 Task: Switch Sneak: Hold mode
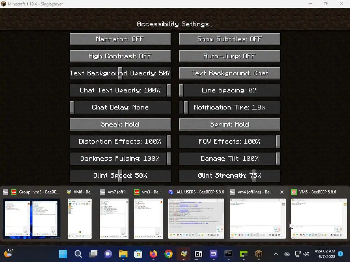pos(120,124)
